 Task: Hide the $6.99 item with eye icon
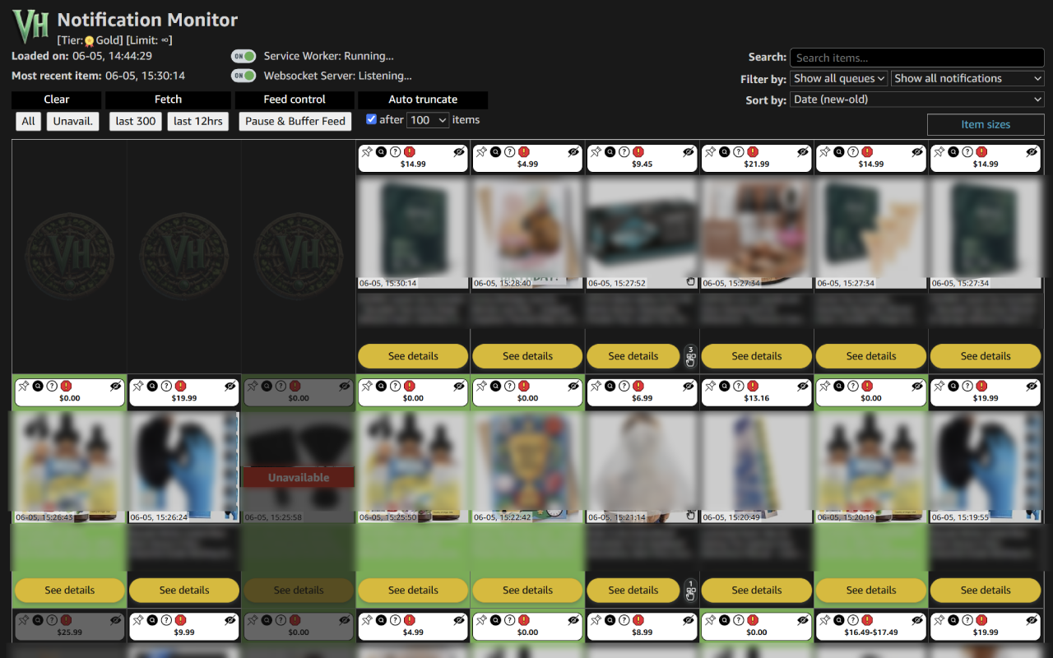click(x=689, y=386)
